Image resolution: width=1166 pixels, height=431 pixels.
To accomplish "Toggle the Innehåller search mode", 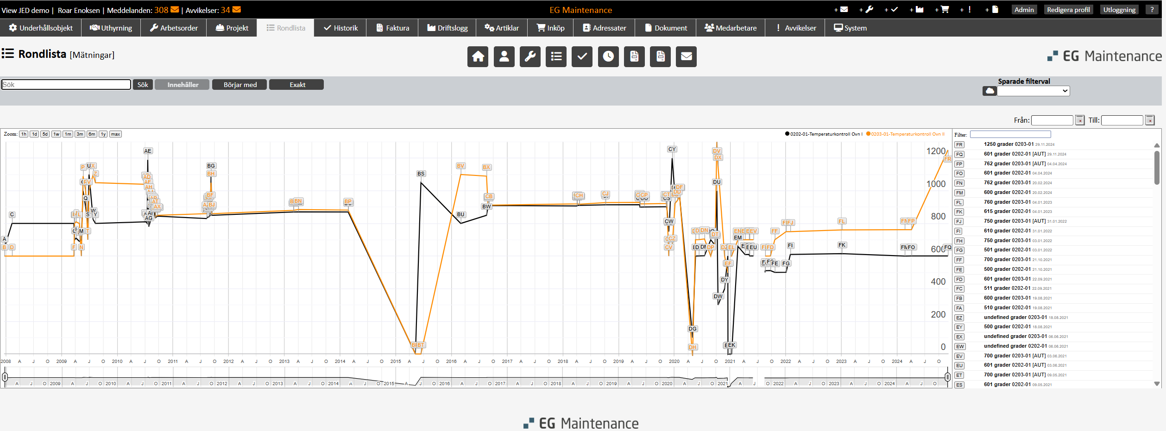I will coord(183,85).
